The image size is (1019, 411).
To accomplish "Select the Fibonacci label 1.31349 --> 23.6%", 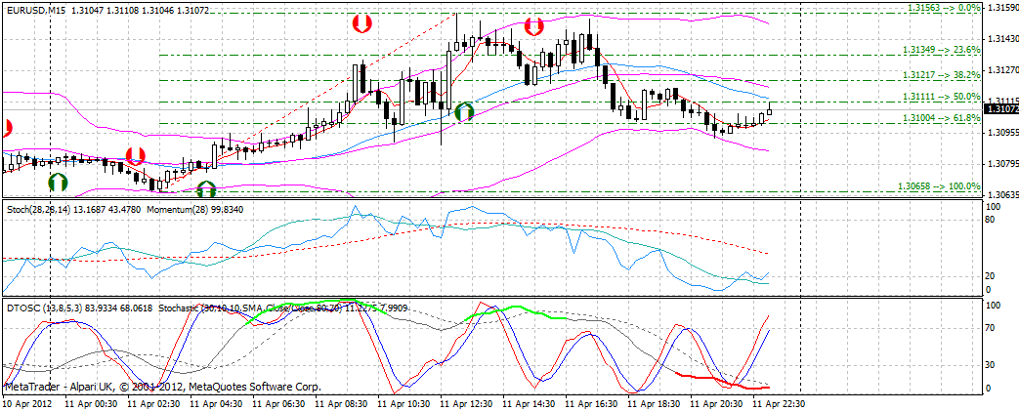I will (942, 50).
